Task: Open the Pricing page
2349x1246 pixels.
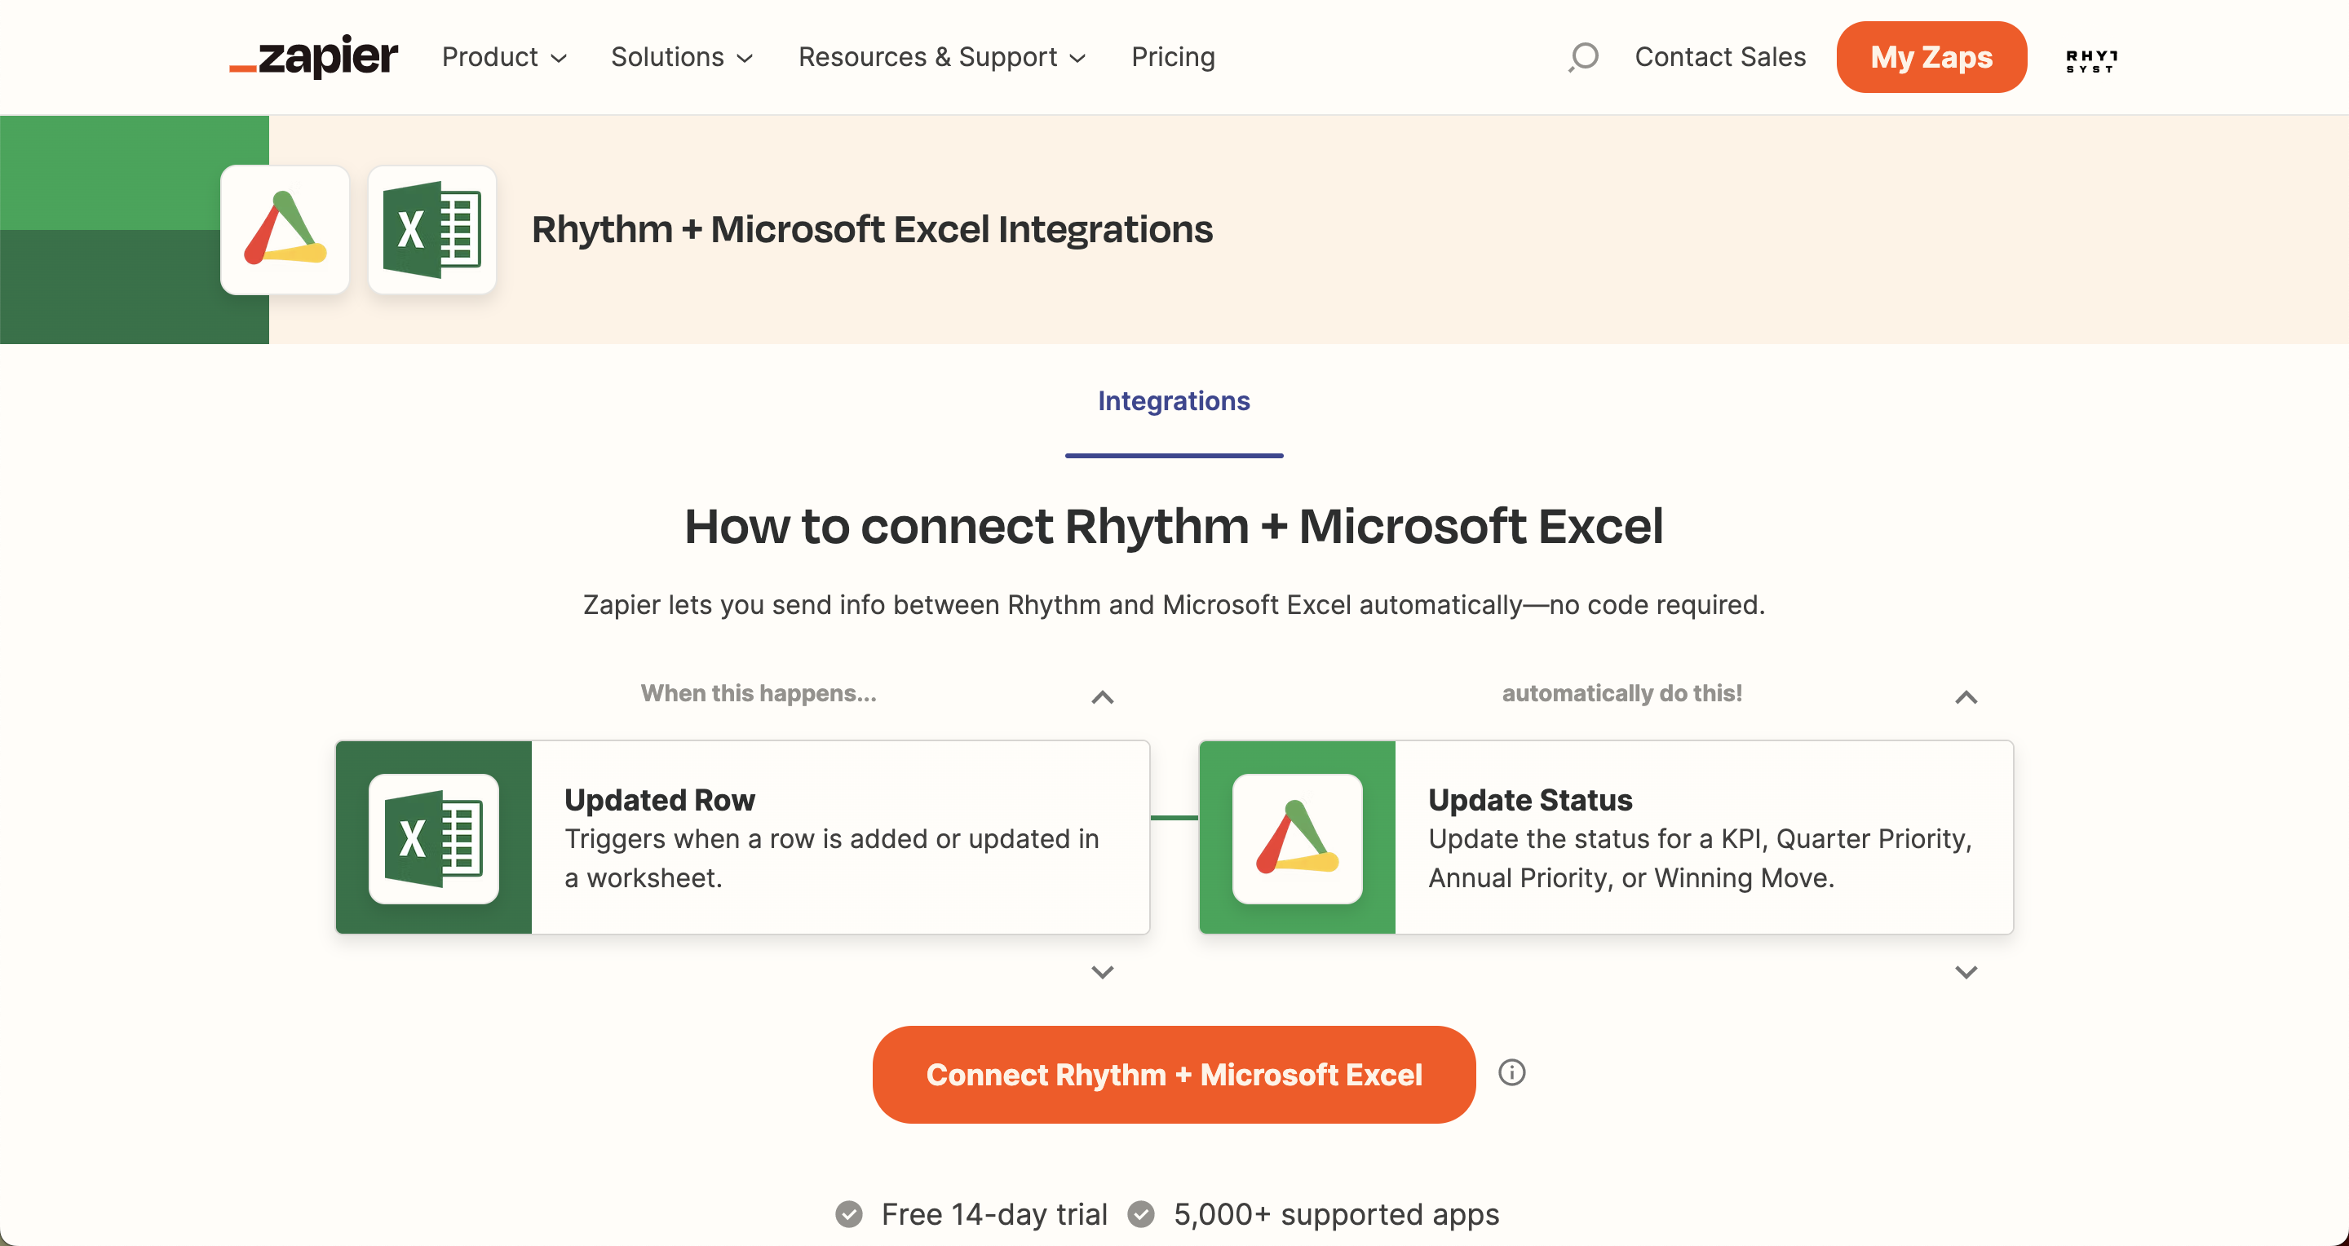Action: click(1173, 56)
